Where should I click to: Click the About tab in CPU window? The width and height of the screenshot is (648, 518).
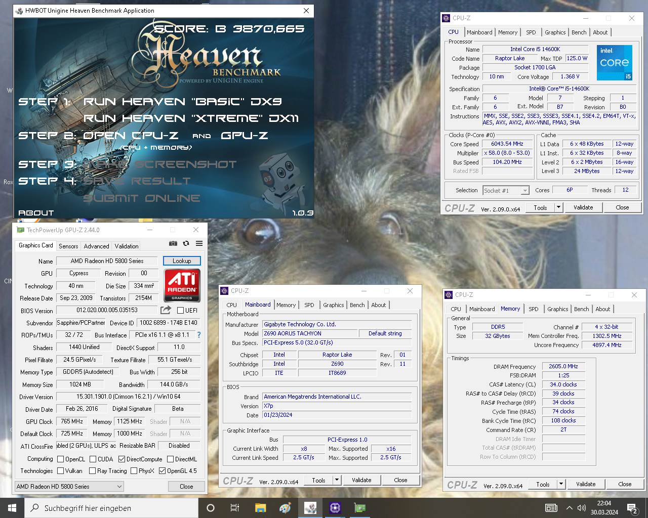pos(600,32)
